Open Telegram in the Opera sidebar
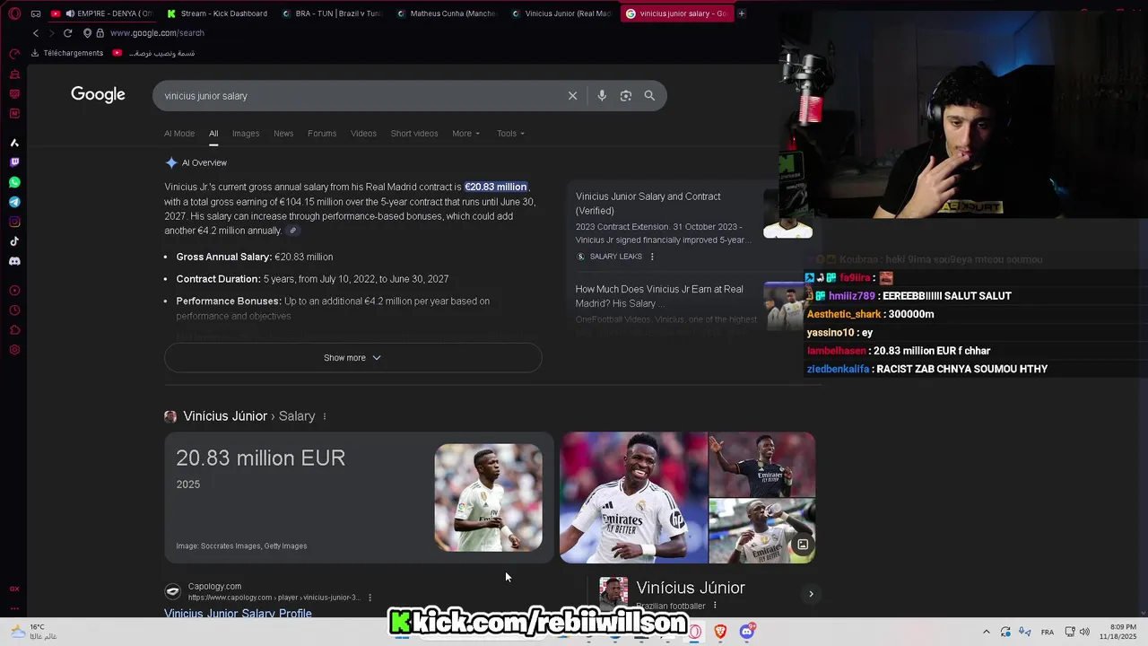1148x646 pixels. pos(14,202)
